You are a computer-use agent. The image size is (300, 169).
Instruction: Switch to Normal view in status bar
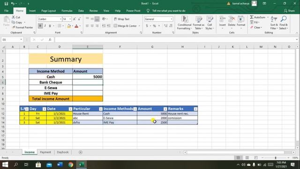[x=238, y=158]
